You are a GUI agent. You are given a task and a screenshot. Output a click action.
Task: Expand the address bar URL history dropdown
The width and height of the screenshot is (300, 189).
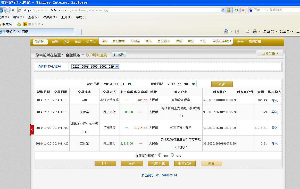[223, 10]
